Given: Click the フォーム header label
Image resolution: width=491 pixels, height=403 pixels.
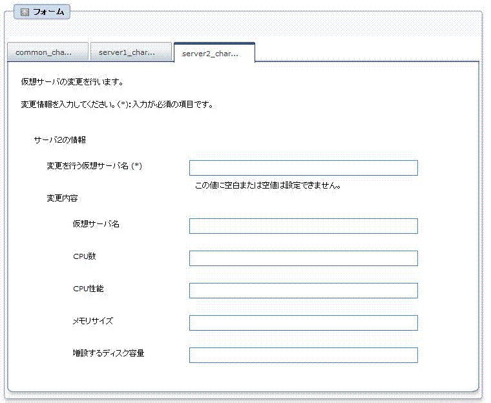Looking at the screenshot, I should click(x=48, y=12).
